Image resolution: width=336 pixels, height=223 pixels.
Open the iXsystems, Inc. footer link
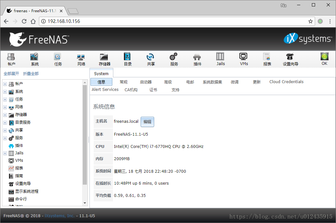(x=60, y=216)
